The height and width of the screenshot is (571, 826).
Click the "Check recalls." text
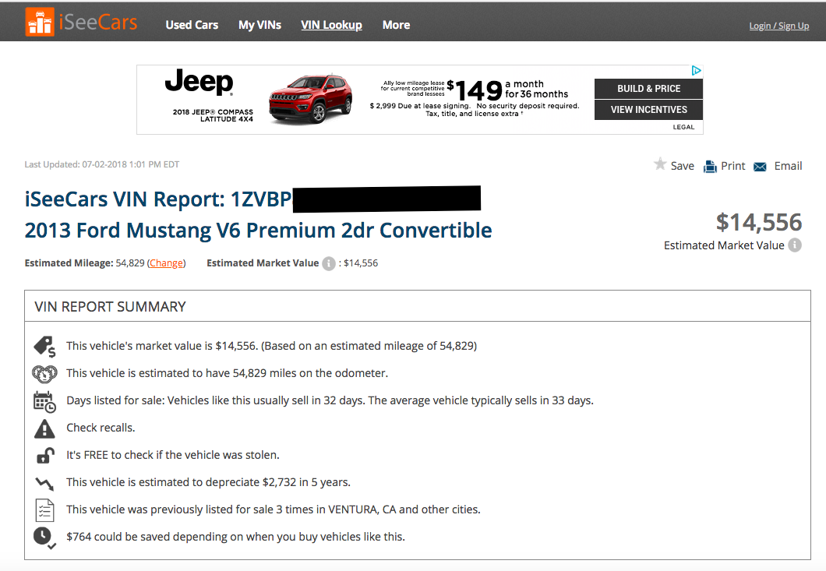pos(101,428)
